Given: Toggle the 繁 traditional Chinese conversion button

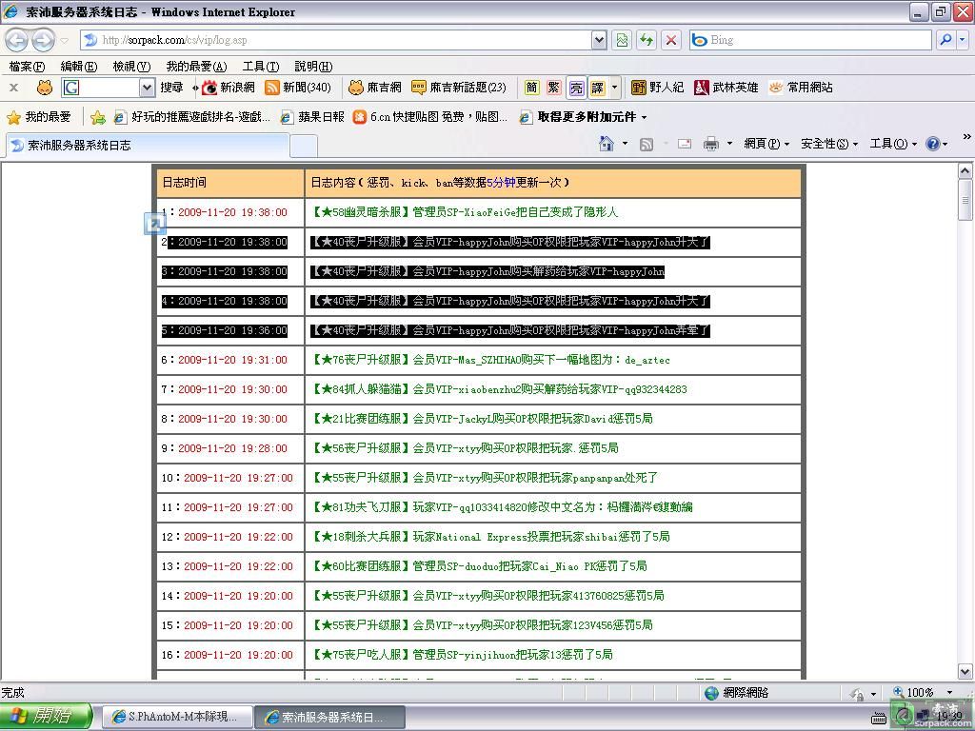Looking at the screenshot, I should [553, 88].
